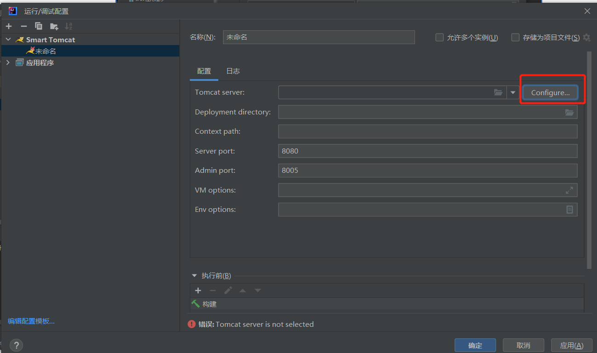This screenshot has width=597, height=353.
Task: Enable 允许多个实例 checkbox
Action: 439,38
